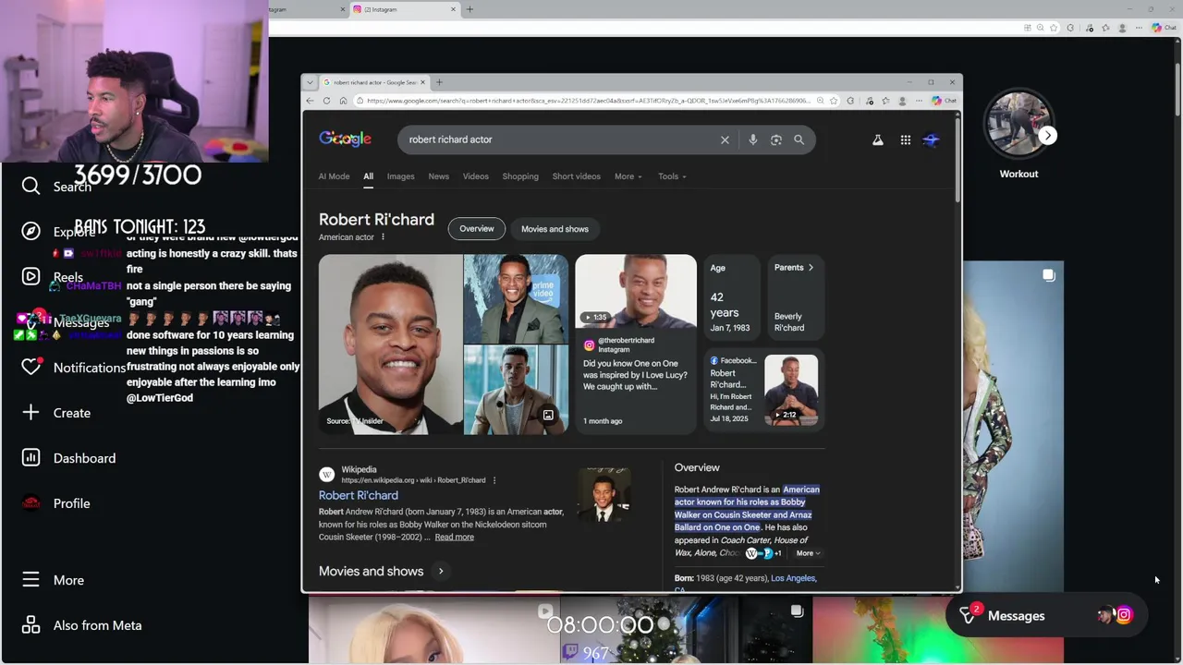Open the Explore compass icon
Screen dimensions: 1183x665
coord(30,231)
